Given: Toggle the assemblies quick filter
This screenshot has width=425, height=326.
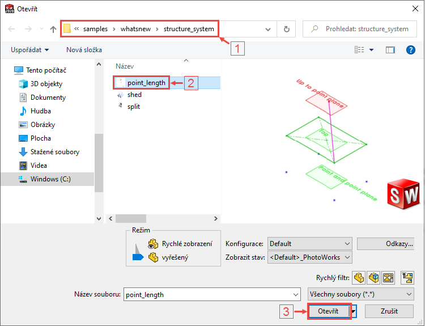Looking at the screenshot, I should pos(373,278).
